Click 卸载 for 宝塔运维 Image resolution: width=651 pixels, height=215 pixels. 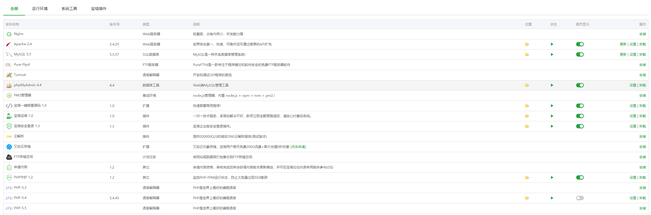click(643, 116)
